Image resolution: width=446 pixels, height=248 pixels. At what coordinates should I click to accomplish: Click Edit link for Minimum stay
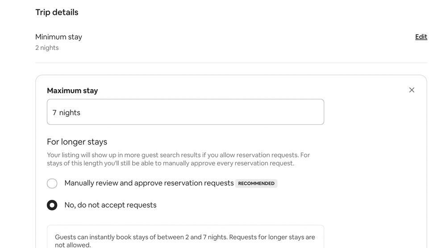click(421, 37)
